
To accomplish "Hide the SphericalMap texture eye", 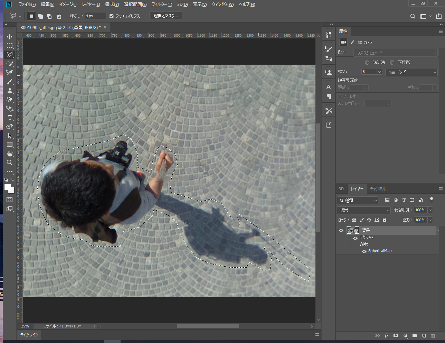I will [x=364, y=251].
